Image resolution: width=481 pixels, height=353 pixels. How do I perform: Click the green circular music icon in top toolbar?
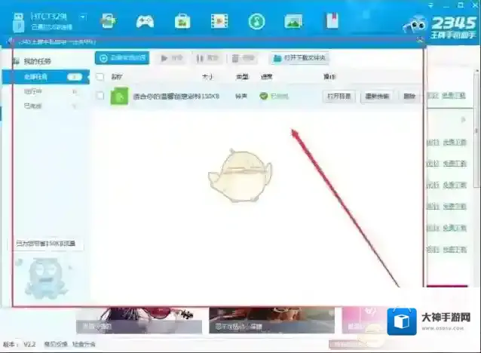[256, 20]
